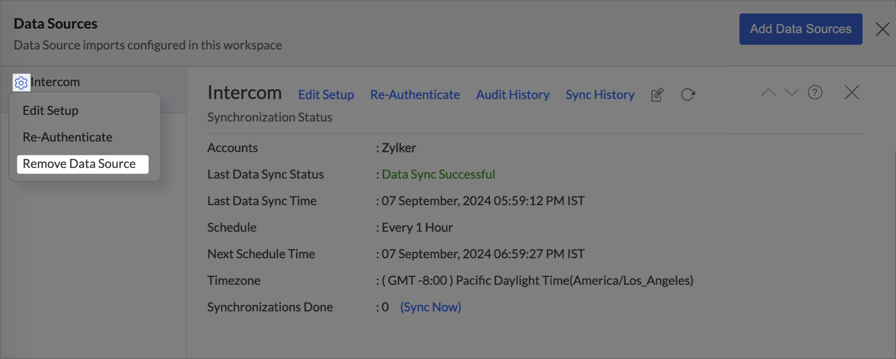Select Remove Data Source menu option

pos(79,164)
